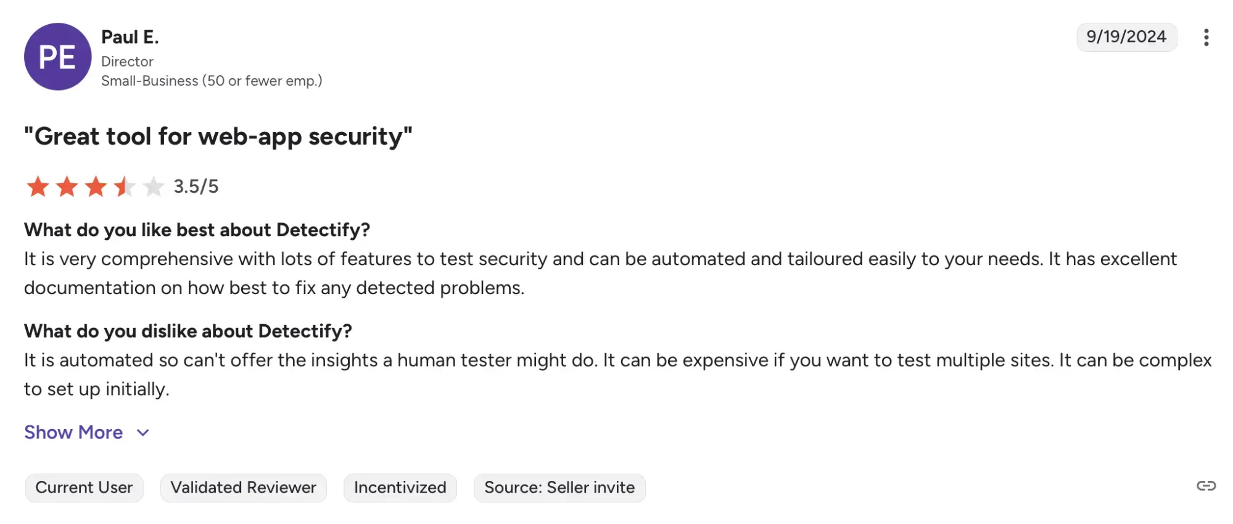The image size is (1233, 524).
Task: Click the What do you dislike about Detectify heading
Action: [x=188, y=331]
